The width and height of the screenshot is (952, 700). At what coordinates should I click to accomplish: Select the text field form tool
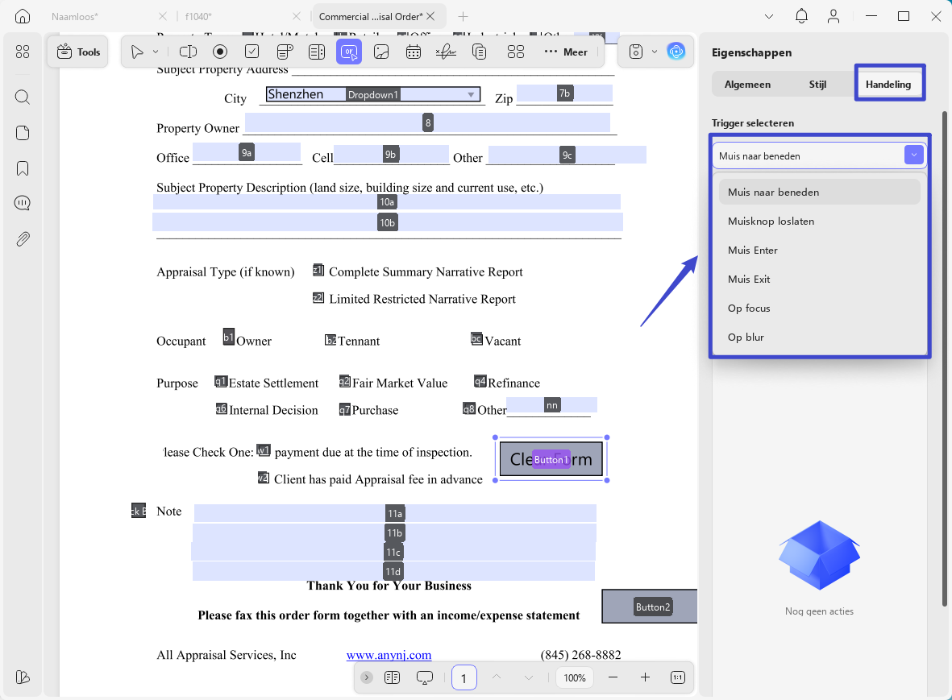click(x=188, y=52)
